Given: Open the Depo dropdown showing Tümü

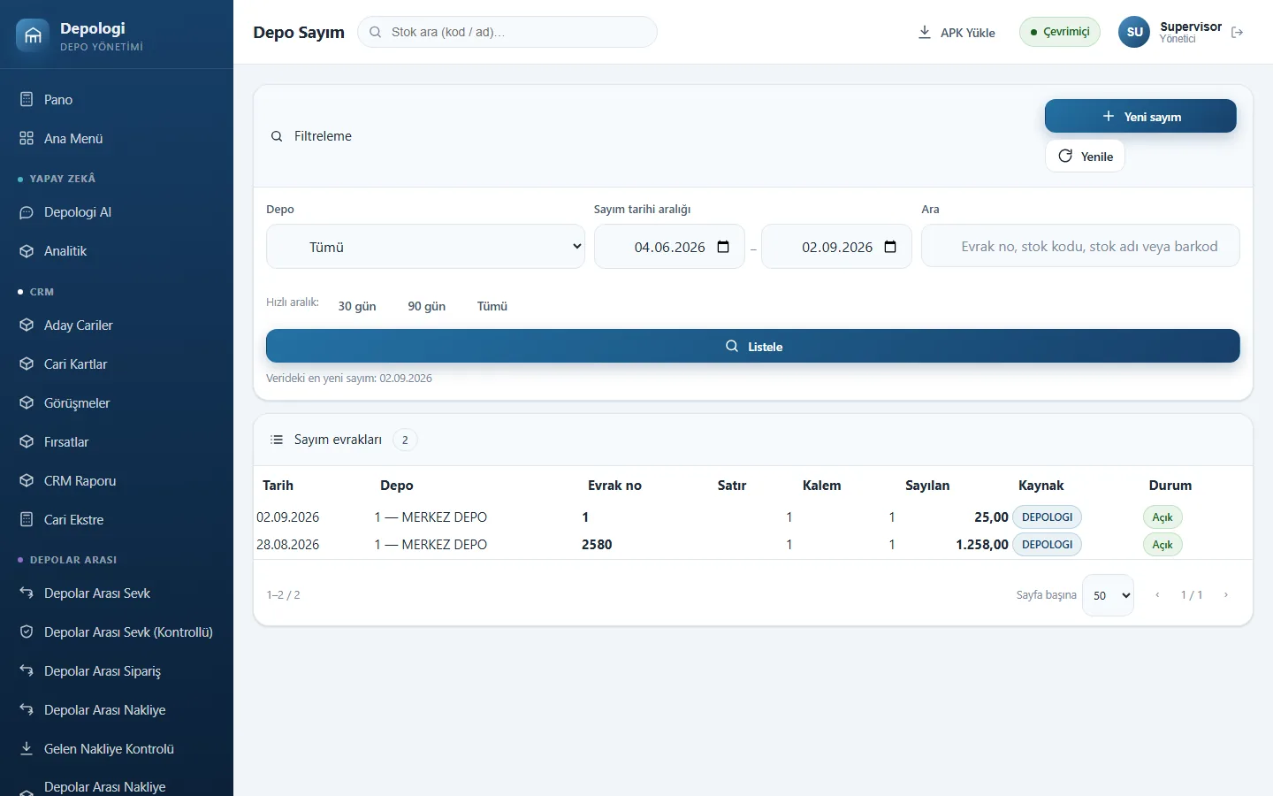Looking at the screenshot, I should [x=425, y=247].
